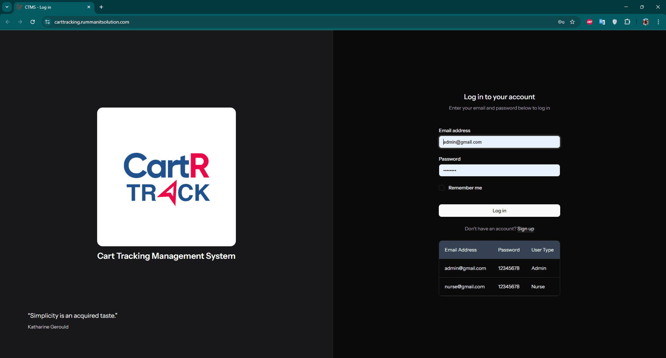The height and width of the screenshot is (358, 666).
Task: Click the Admin user type cell
Action: (x=539, y=268)
